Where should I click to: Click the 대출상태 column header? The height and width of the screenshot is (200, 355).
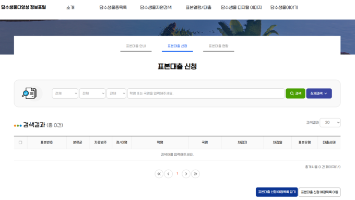pyautogui.click(x=329, y=143)
